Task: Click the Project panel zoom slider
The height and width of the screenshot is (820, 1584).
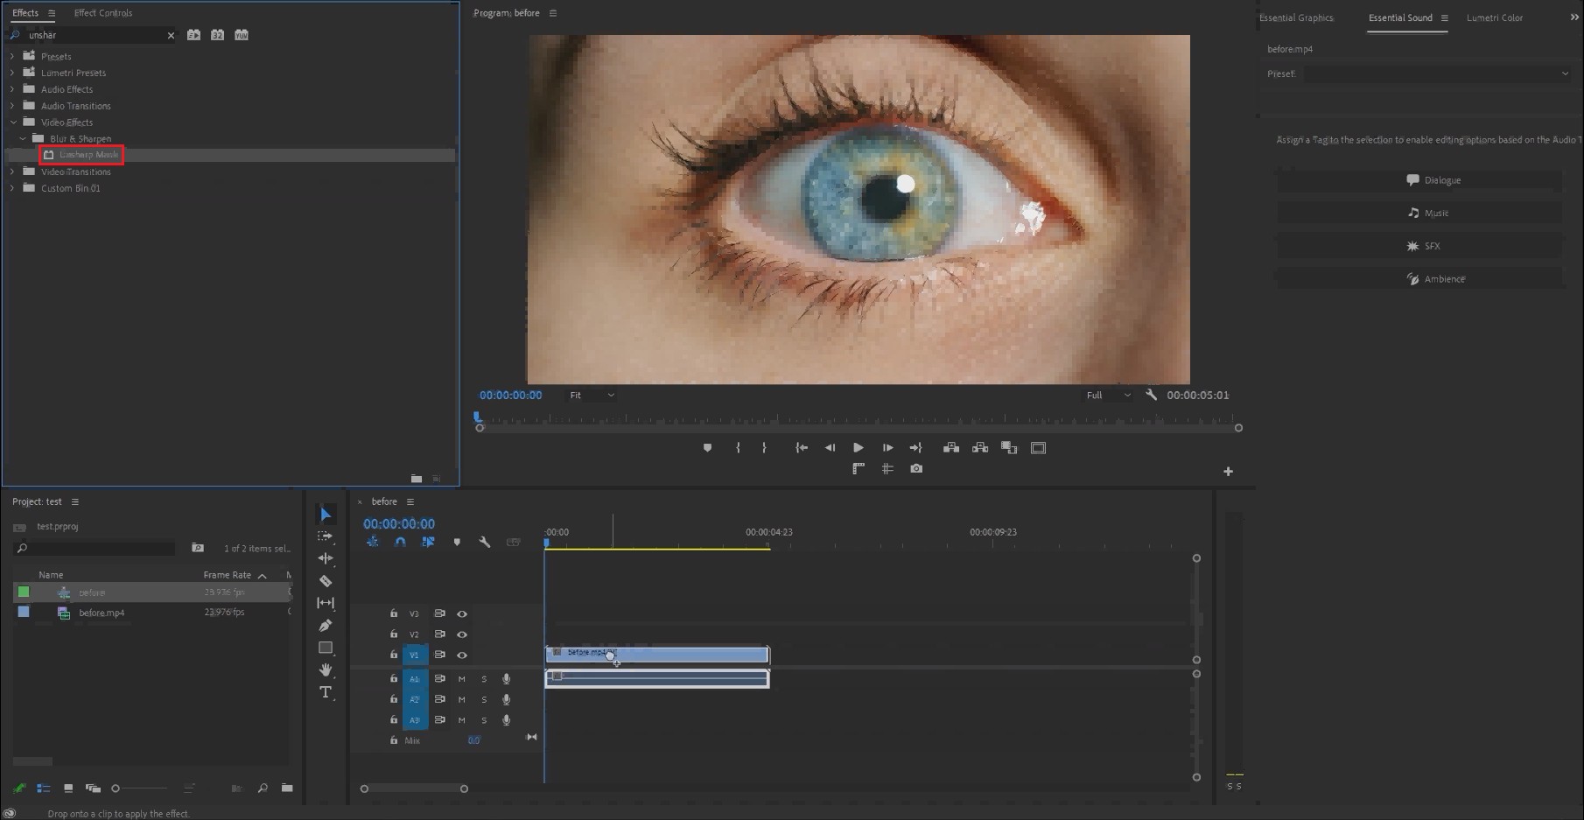Action: [144, 788]
